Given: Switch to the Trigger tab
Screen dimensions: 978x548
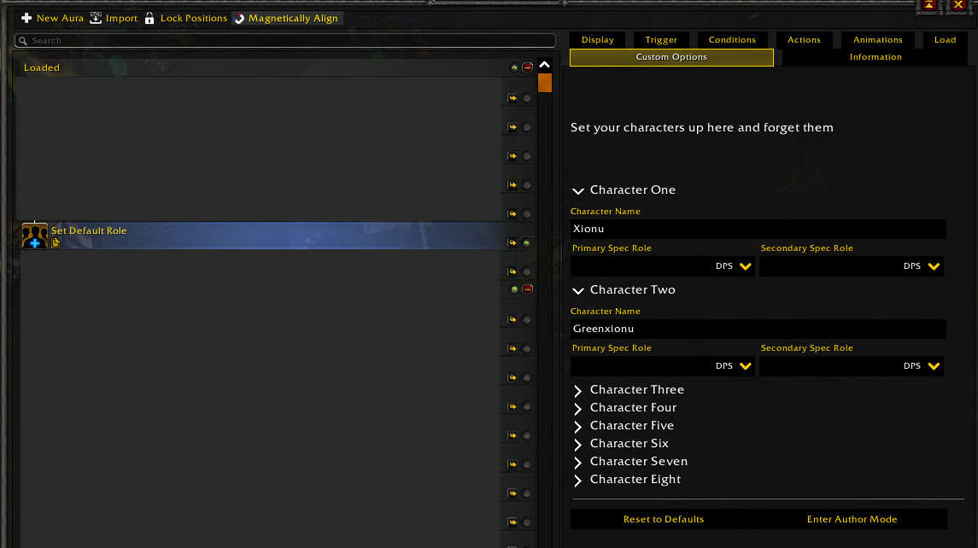Looking at the screenshot, I should tap(661, 39).
